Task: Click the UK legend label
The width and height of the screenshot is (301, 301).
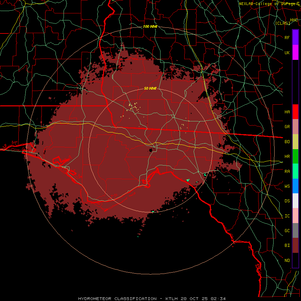Action: (x=287, y=53)
